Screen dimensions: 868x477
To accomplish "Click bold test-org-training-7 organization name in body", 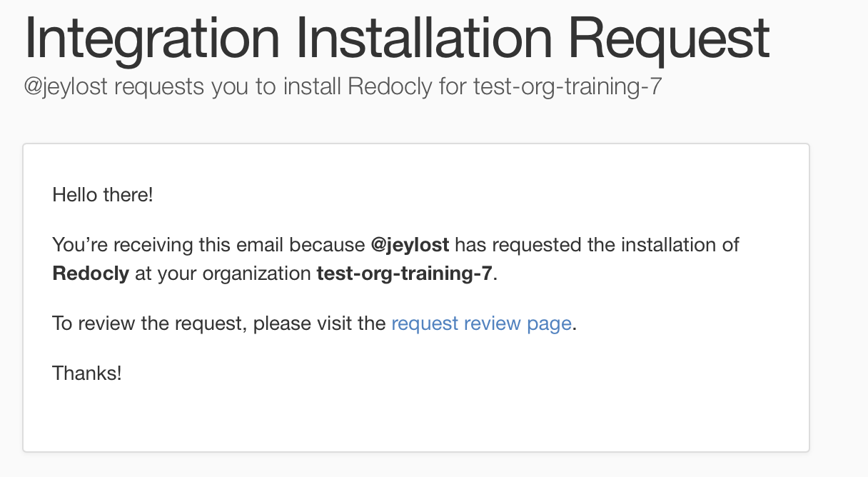I will pyautogui.click(x=405, y=273).
